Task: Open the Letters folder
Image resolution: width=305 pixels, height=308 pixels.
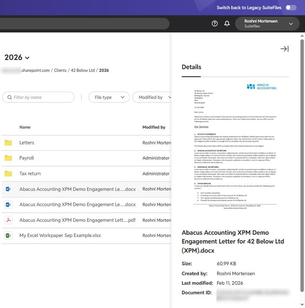Action: pos(27,143)
